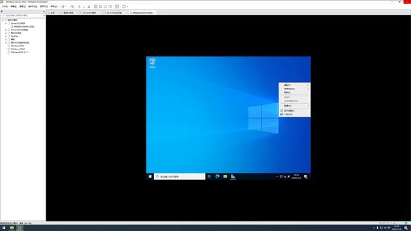Open the guest notification center icon

point(306,176)
